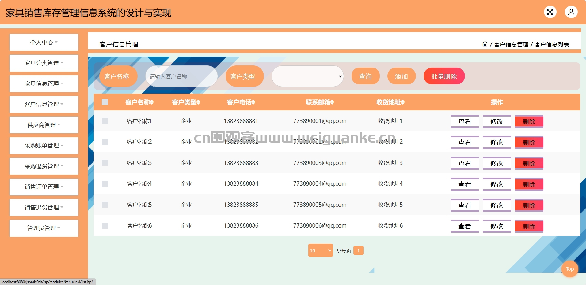This screenshot has width=586, height=285.
Task: Click email 773890001@qq.com cell
Action: click(320, 121)
